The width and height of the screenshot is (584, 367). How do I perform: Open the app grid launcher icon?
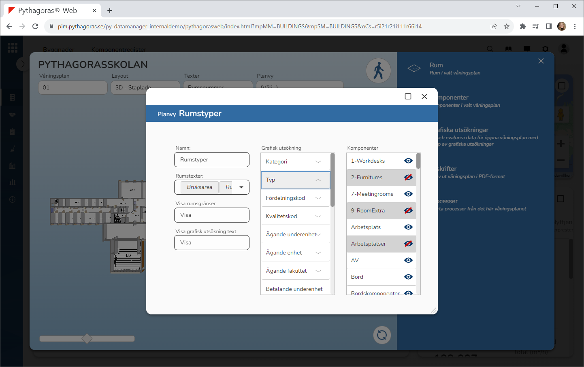coord(13,48)
